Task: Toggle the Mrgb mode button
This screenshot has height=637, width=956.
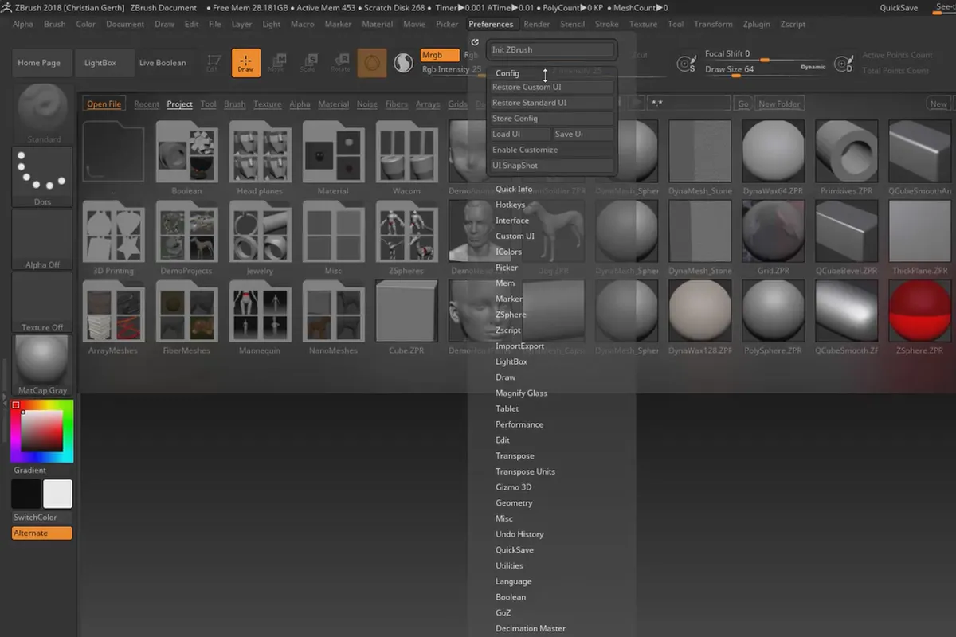Action: [440, 55]
